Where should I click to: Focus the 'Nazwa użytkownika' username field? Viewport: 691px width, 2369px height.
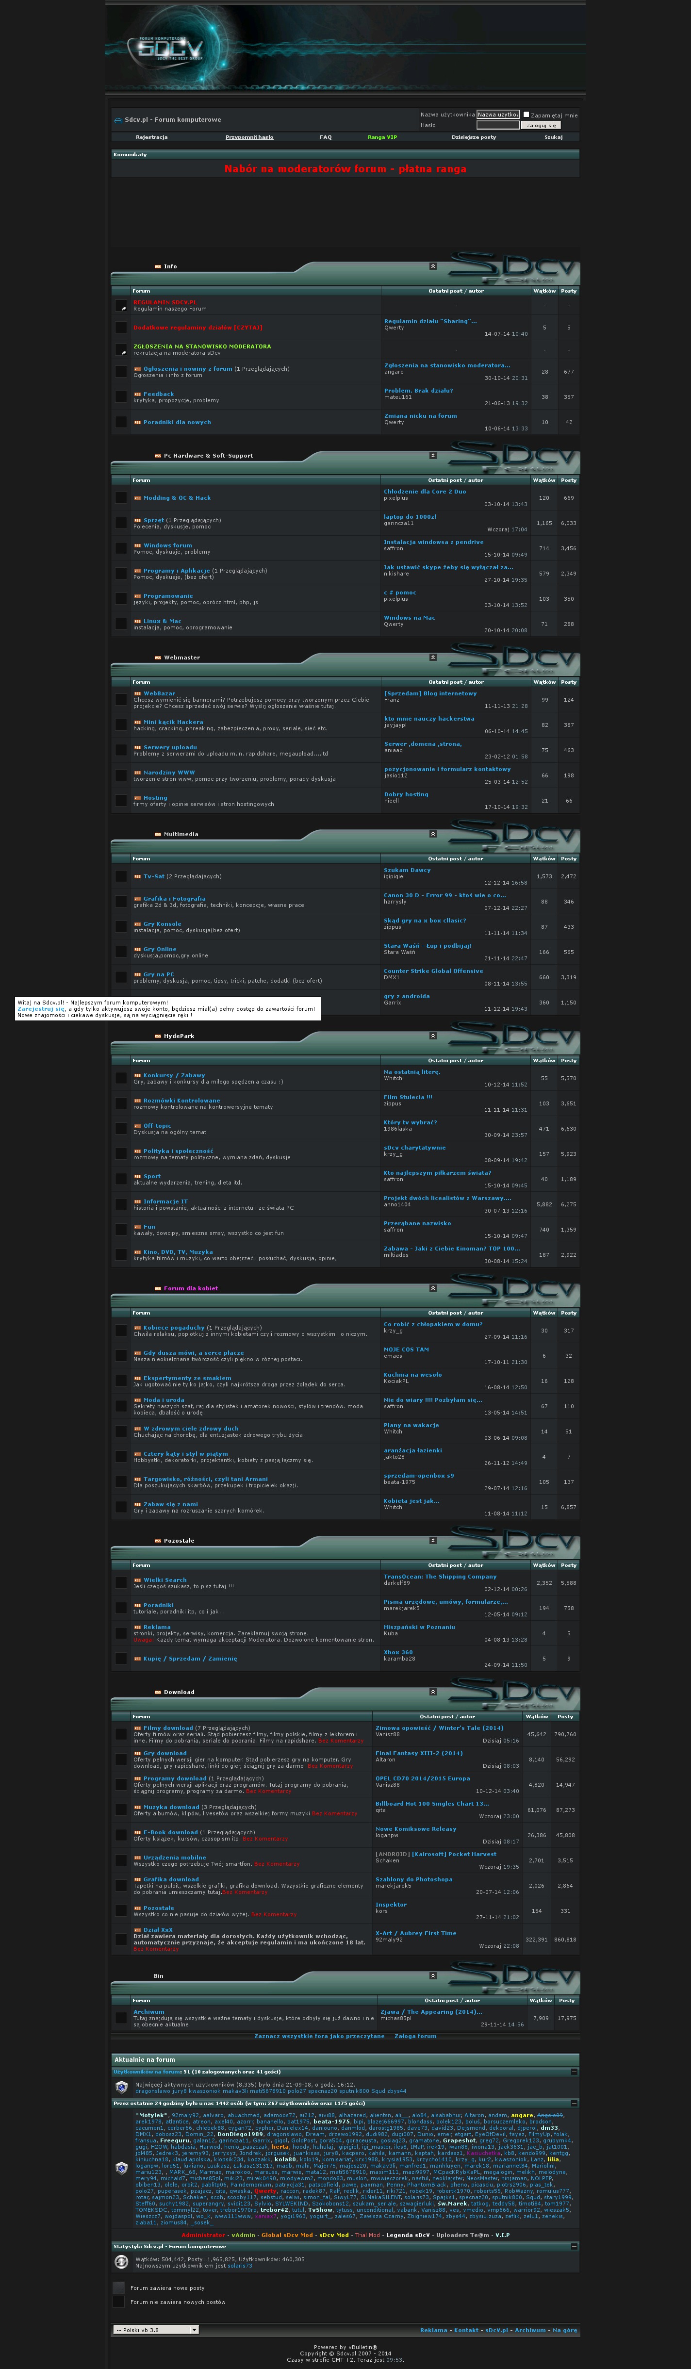point(498,115)
